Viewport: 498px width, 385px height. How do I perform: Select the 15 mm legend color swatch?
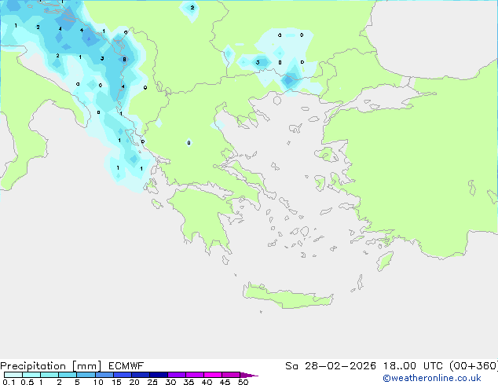click(122, 375)
